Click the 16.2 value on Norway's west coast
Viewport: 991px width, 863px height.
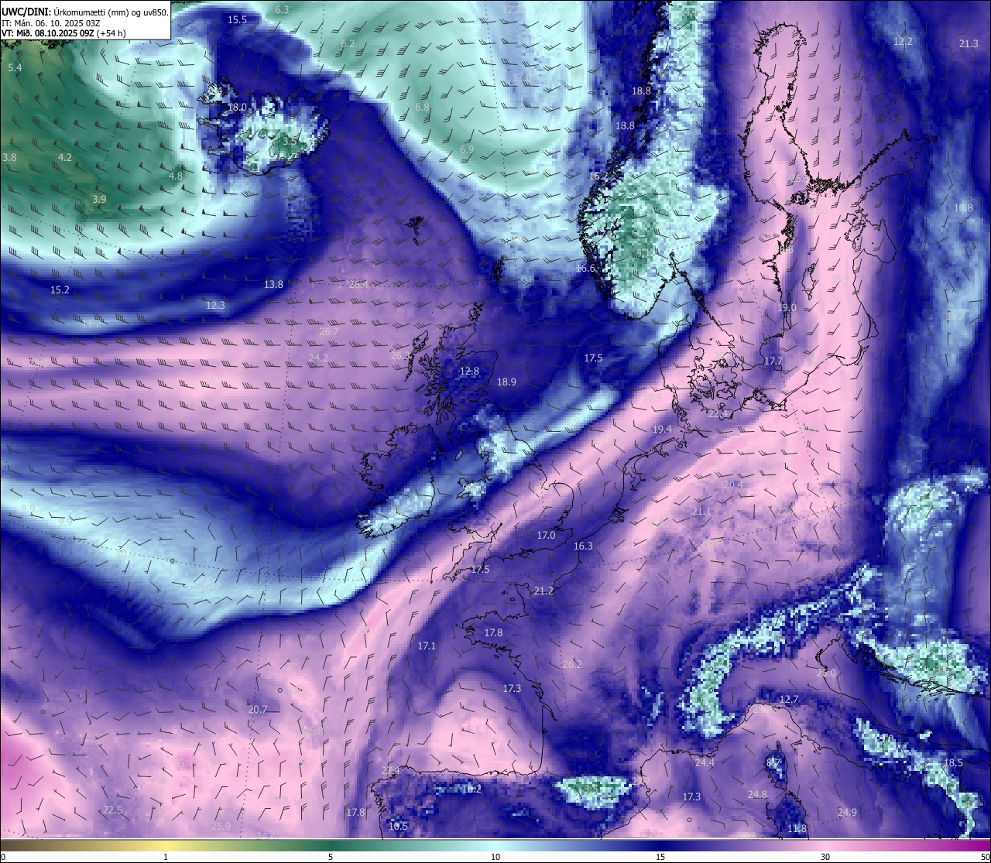(x=598, y=176)
